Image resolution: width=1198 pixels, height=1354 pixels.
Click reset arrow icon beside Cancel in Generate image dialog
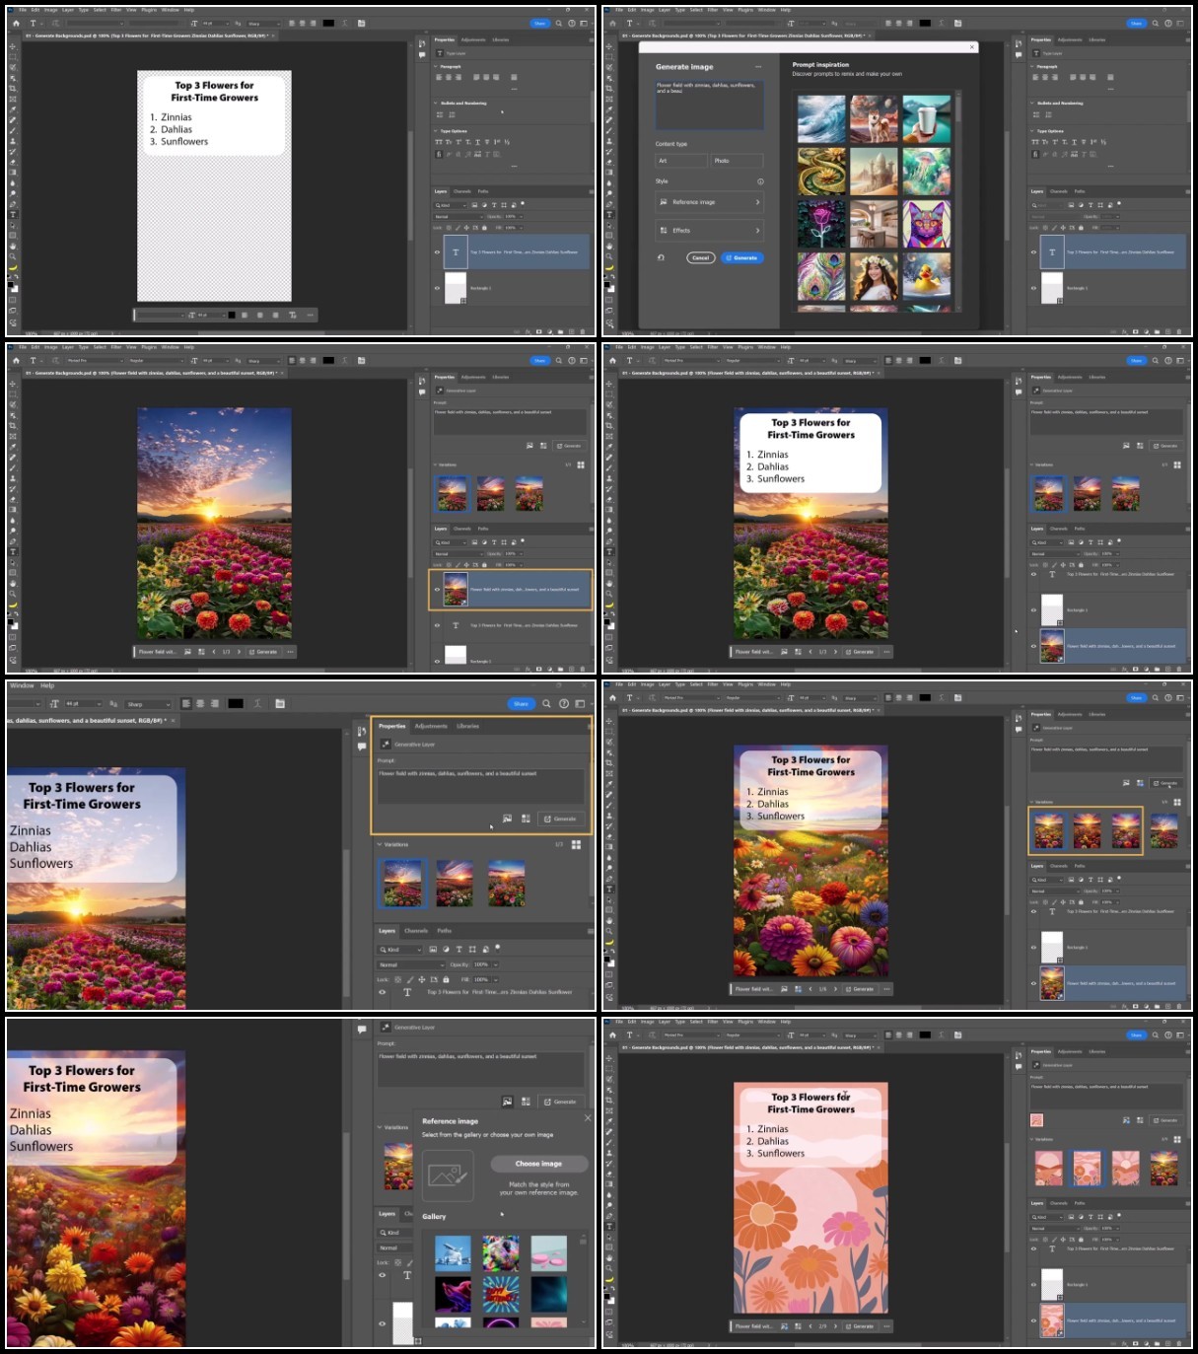coord(662,257)
